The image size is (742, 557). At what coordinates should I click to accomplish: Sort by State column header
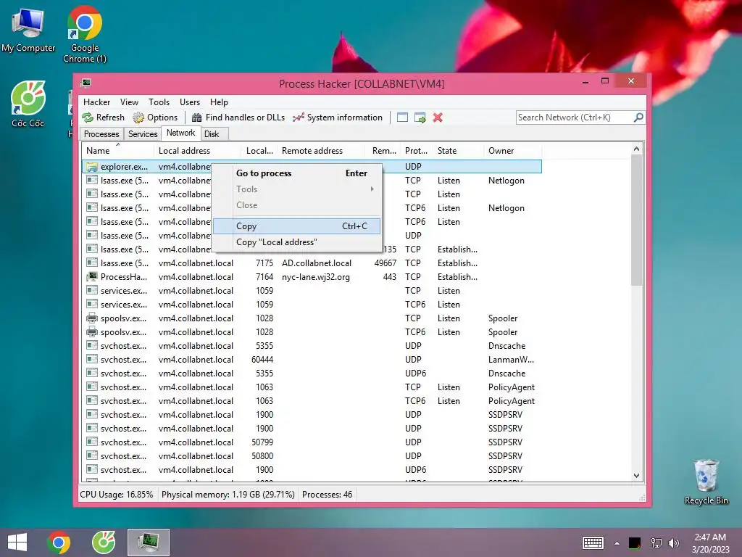coord(459,151)
